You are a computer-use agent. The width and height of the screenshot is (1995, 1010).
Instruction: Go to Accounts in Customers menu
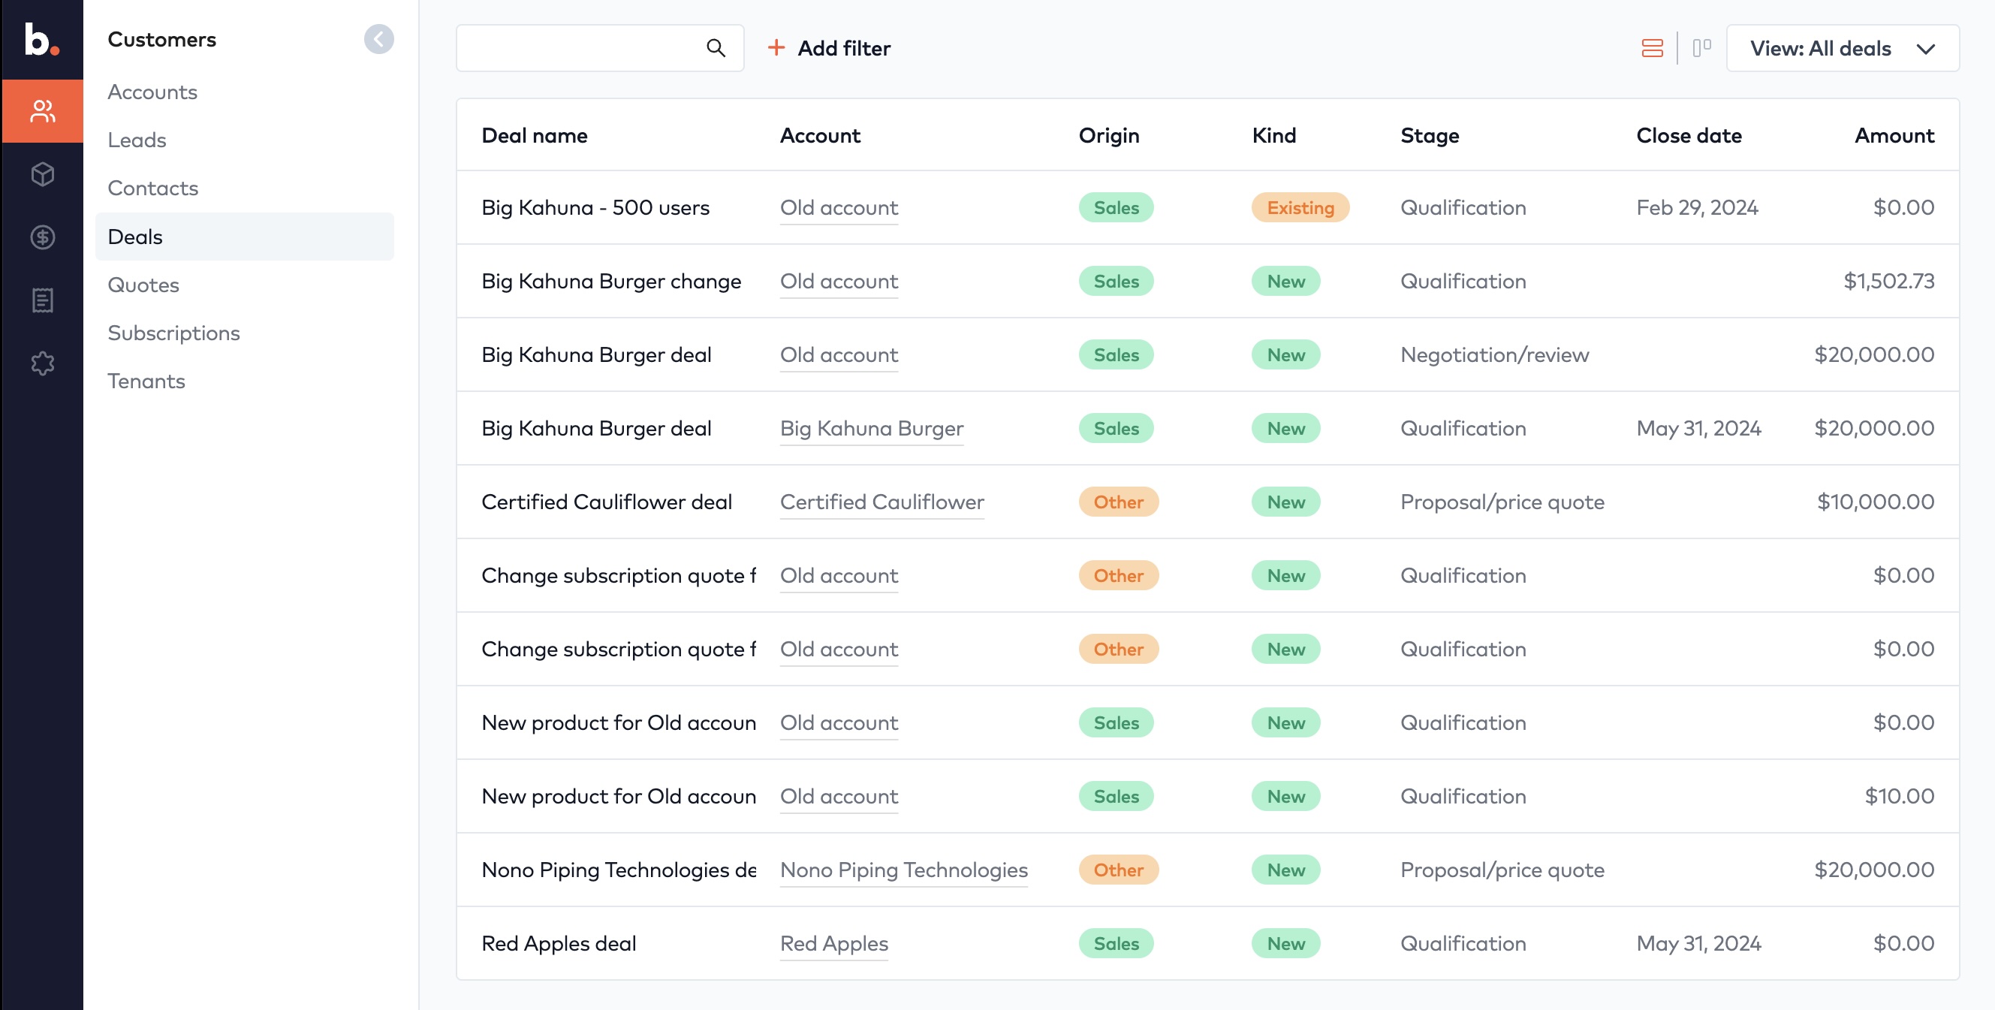point(152,92)
